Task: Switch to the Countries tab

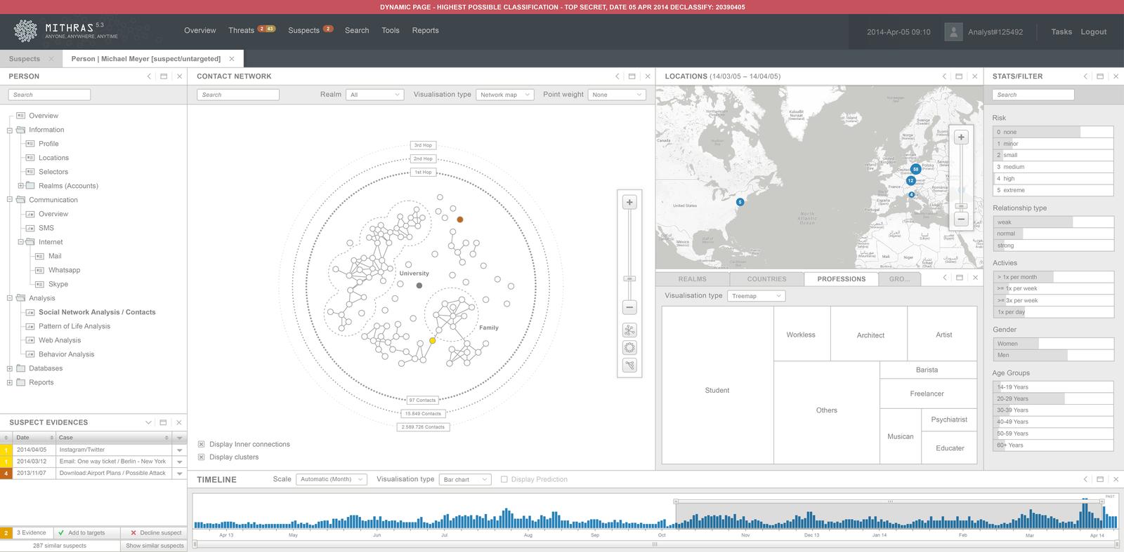Action: click(766, 279)
